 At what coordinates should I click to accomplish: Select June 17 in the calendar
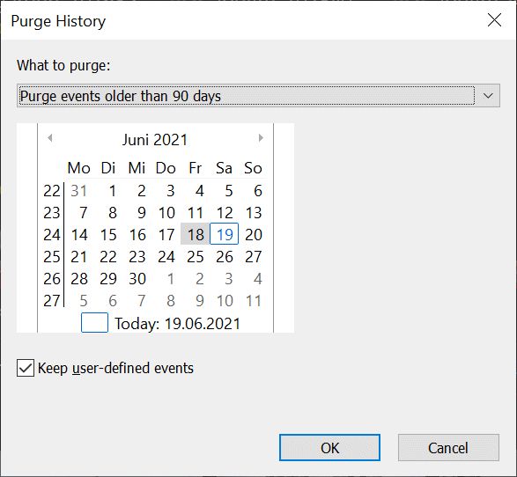(166, 235)
